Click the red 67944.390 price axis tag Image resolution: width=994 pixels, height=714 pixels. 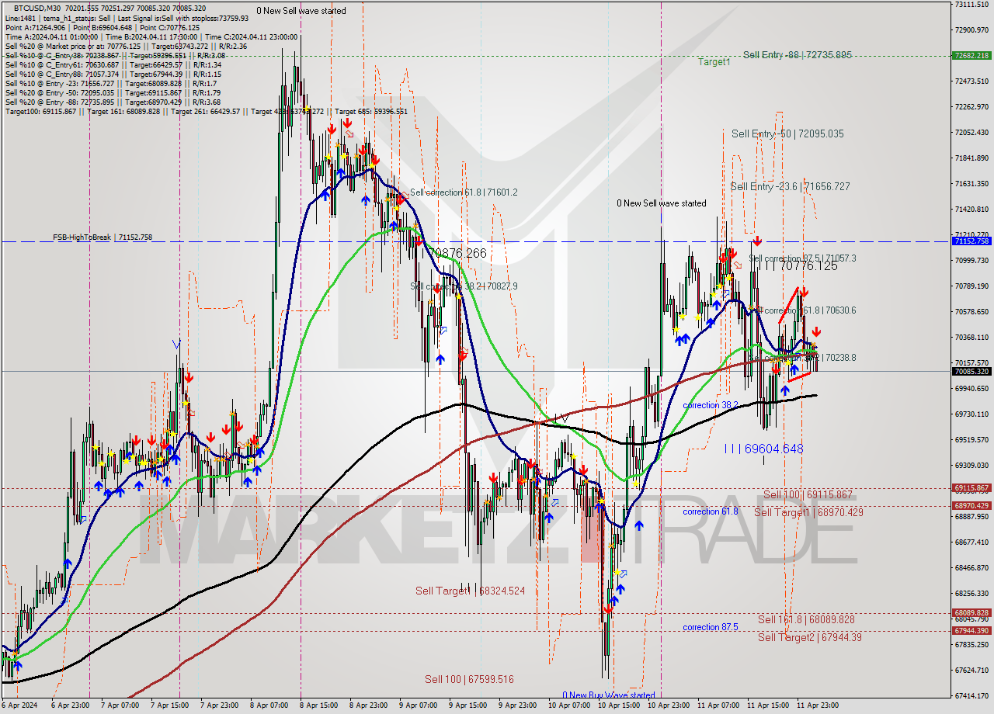971,630
